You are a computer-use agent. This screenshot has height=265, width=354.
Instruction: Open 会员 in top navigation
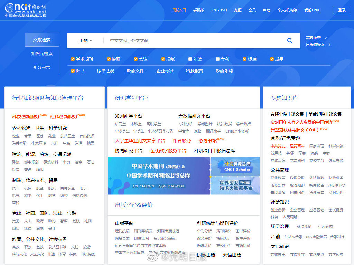click(252, 10)
